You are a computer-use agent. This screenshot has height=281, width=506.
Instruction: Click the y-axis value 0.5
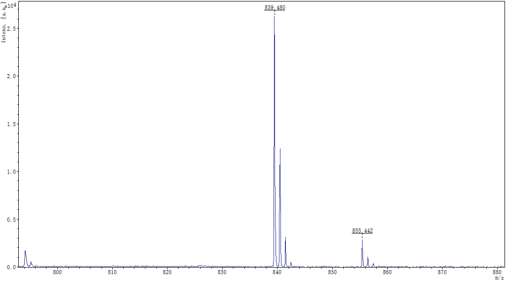(x=11, y=219)
